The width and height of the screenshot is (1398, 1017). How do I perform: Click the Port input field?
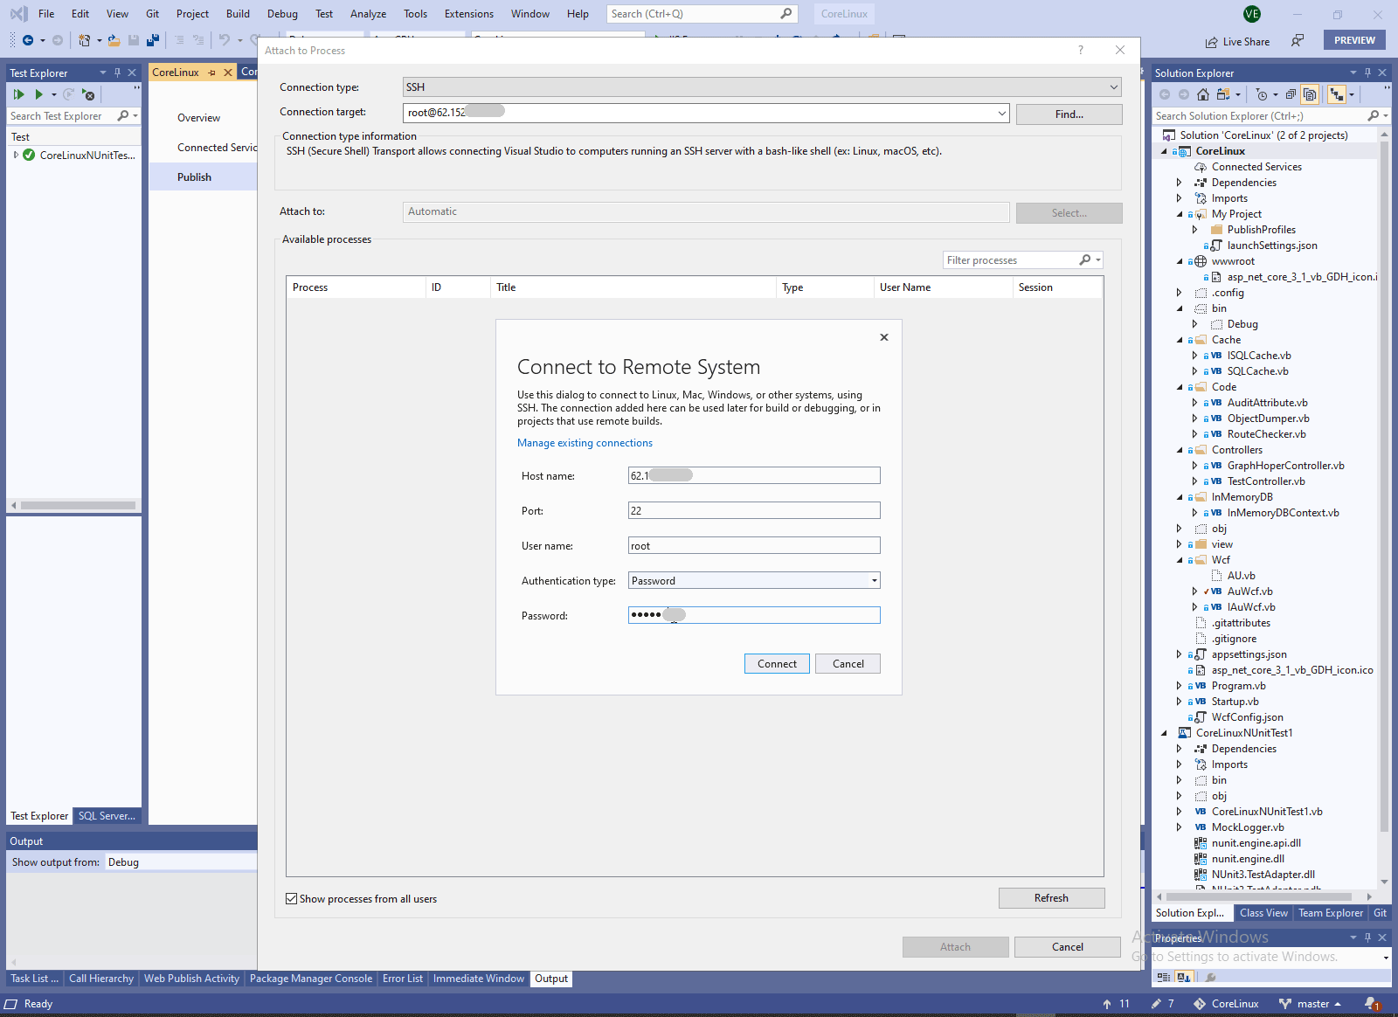(x=754, y=510)
